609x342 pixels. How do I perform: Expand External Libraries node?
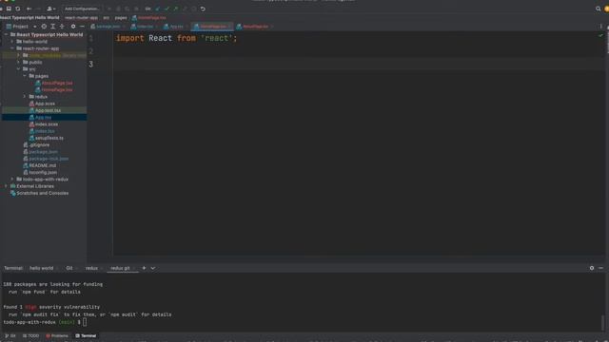[6, 186]
